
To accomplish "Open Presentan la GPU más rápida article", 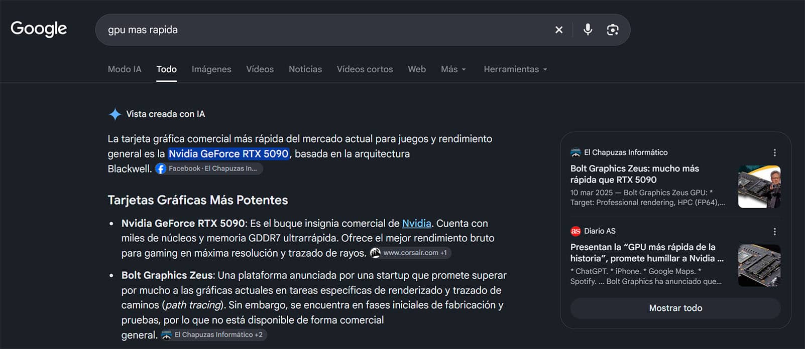I will click(647, 253).
